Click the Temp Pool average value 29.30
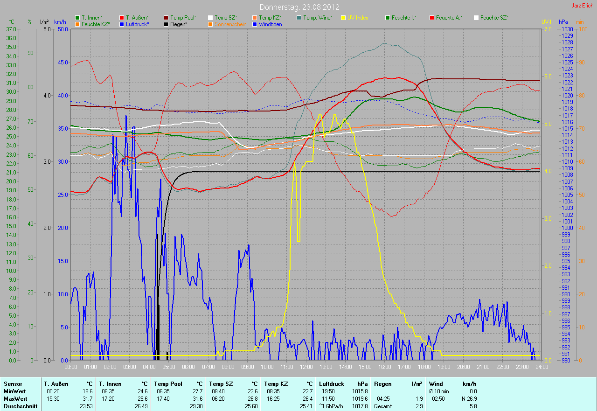This screenshot has width=597, height=411. click(x=196, y=406)
